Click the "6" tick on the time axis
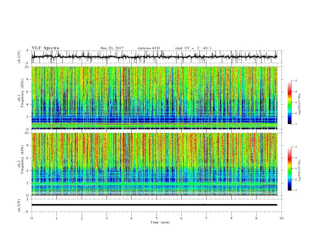The width and height of the screenshot is (317, 245). pyautogui.click(x=181, y=218)
